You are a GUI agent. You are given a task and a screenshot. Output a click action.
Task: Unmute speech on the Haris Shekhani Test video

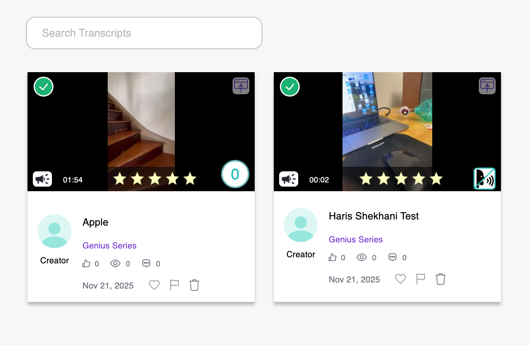click(484, 178)
